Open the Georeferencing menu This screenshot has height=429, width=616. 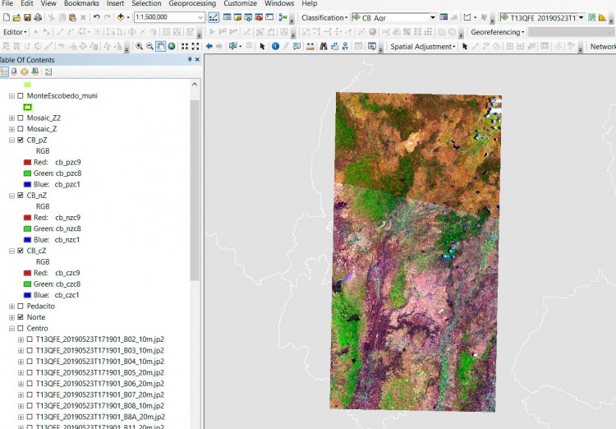[498, 32]
